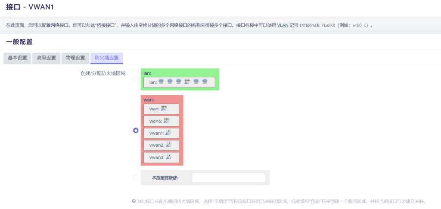The image size is (441, 209).
Task: Click the help question mark icon
Action: [x=134, y=201]
